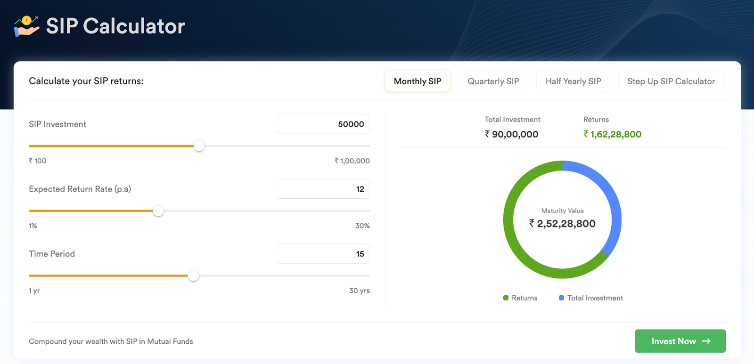Screen dimensions: 754x364
Task: Click the arrow icon on Invest Now
Action: pyautogui.click(x=706, y=341)
